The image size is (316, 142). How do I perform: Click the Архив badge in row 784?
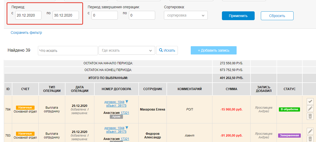coord(116,117)
